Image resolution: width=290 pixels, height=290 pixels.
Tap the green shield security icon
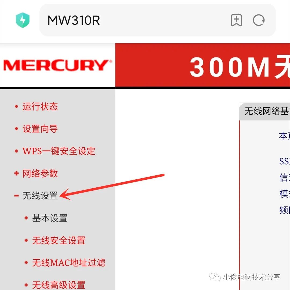(23, 20)
